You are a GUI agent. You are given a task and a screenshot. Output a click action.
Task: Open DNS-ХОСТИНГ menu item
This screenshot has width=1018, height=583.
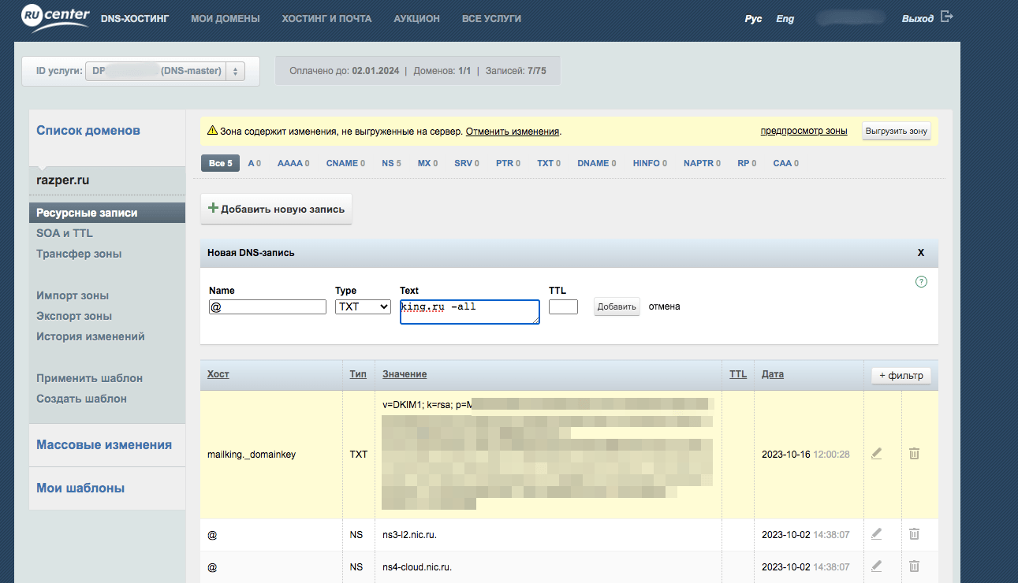point(135,18)
